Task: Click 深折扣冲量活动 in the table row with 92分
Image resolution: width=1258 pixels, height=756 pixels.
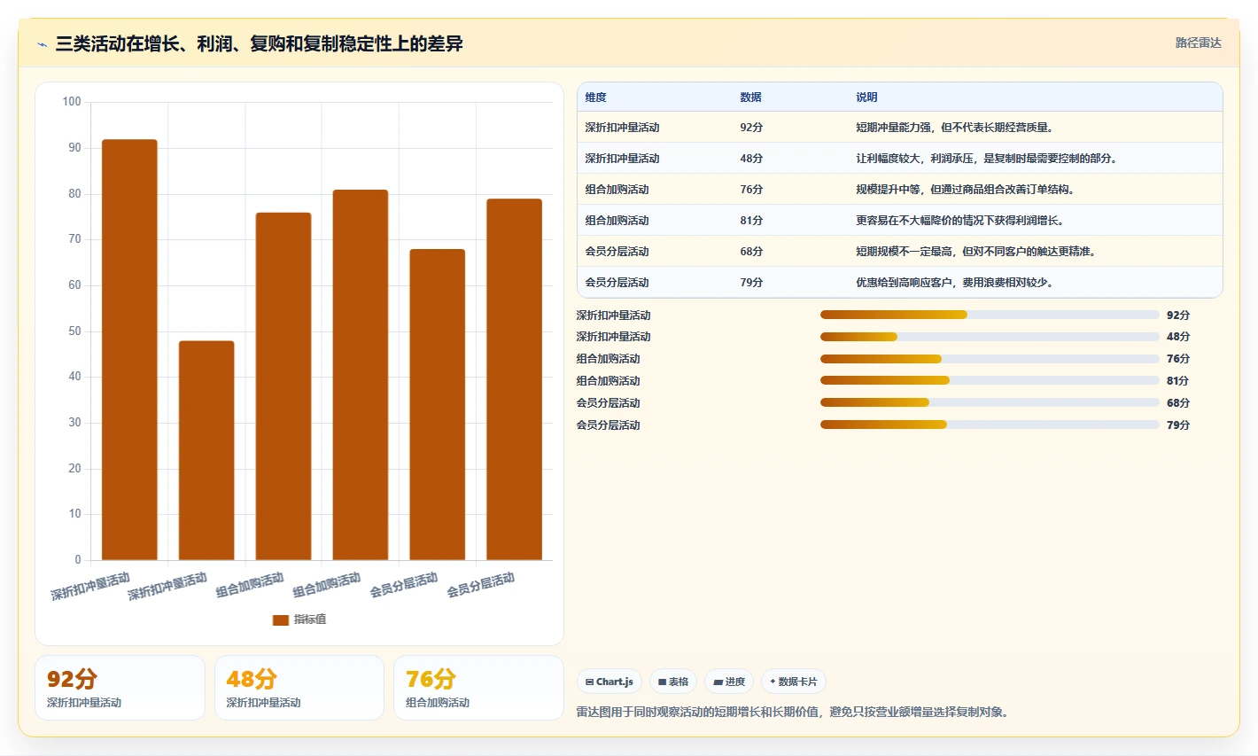Action: (622, 128)
